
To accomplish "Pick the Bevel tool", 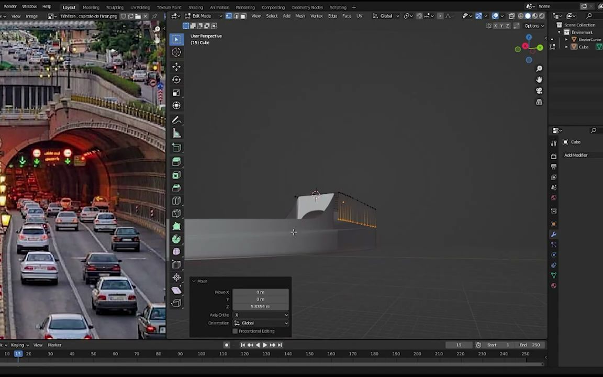I will (176, 188).
